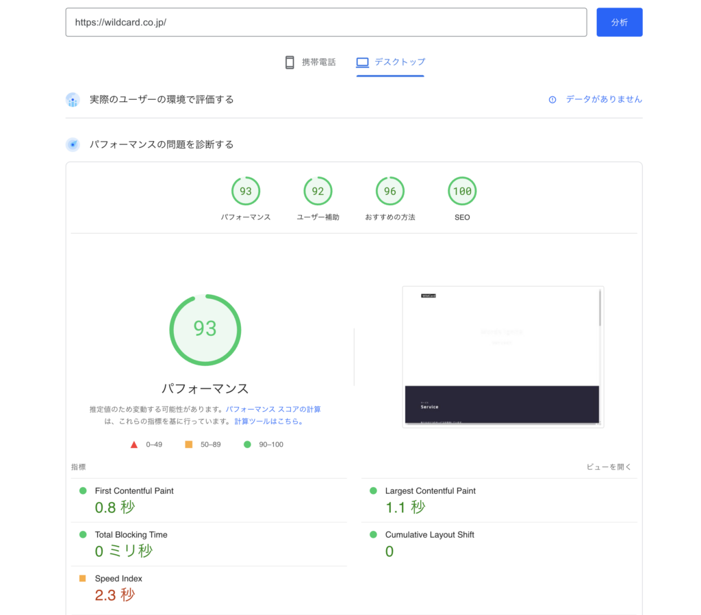
Task: Click the パフォーマンスの問題を診断する heading
Action: coord(162,144)
